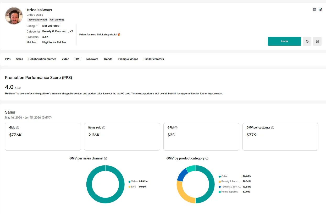This screenshot has width=326, height=214.
Task: Click the 50.08% Other share value
Action: (x=247, y=176)
